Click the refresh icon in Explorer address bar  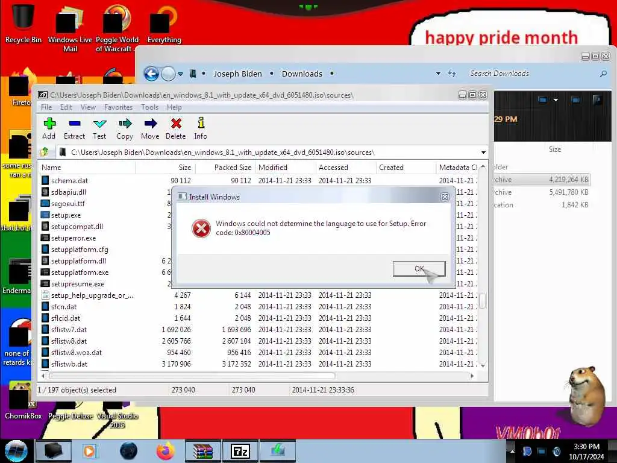coord(452,74)
